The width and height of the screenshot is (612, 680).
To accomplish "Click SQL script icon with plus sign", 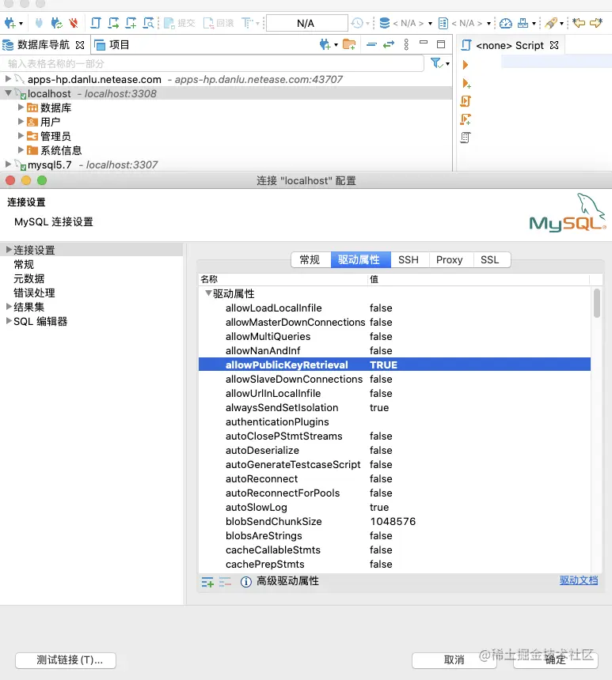I will pyautogui.click(x=131, y=23).
